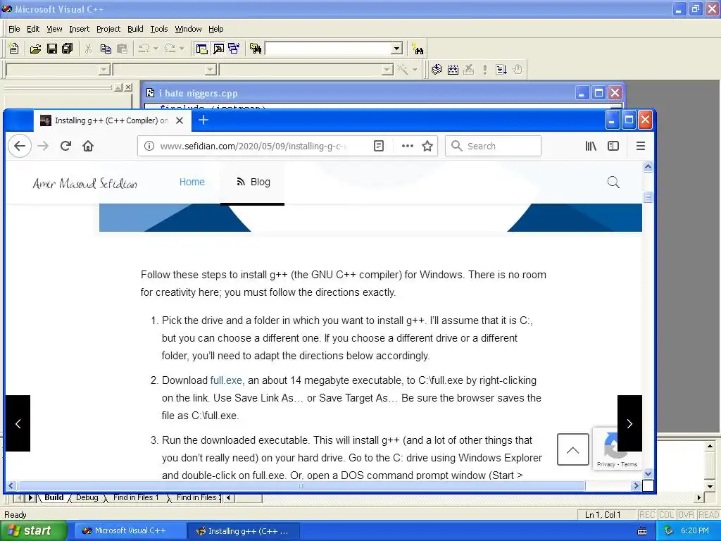Open the Project menu
This screenshot has width=721, height=541.
(108, 29)
